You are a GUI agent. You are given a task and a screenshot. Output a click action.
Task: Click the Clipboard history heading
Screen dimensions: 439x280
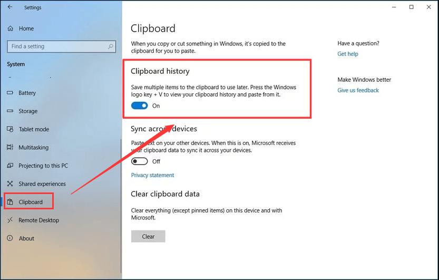(160, 71)
